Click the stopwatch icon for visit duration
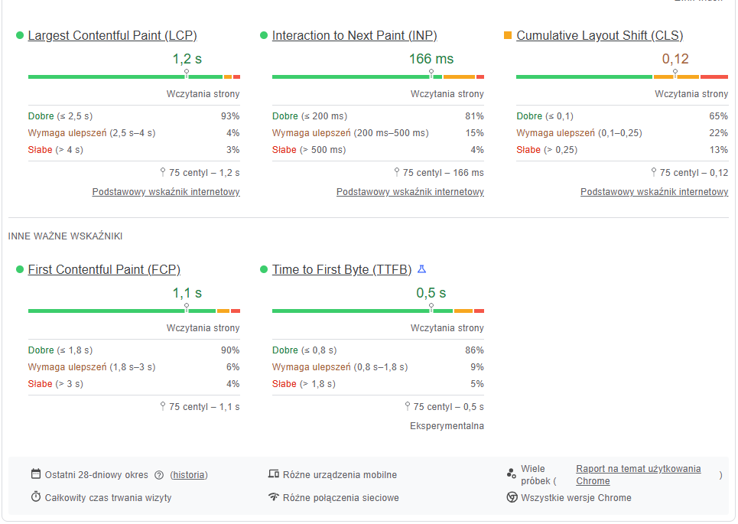The width and height of the screenshot is (738, 524). [x=36, y=497]
